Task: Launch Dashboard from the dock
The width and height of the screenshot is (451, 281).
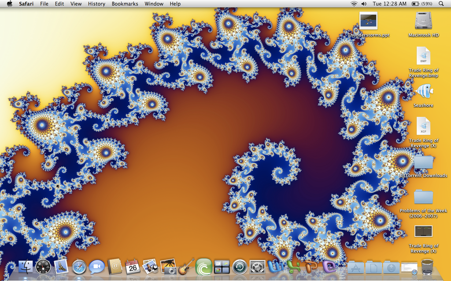Action: click(x=43, y=267)
